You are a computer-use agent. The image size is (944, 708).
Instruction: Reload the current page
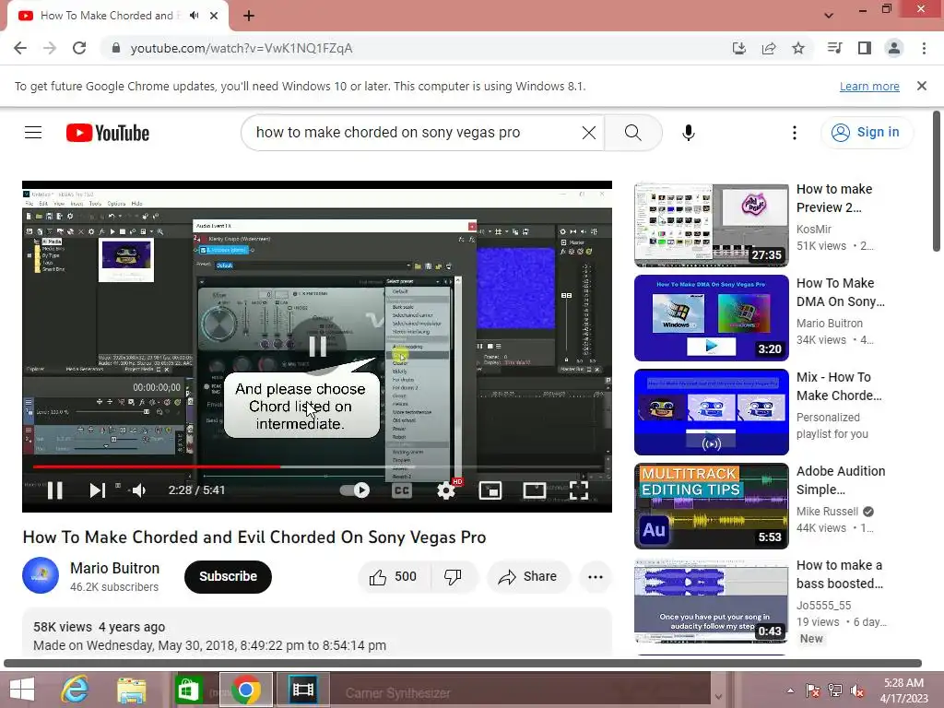(79, 48)
